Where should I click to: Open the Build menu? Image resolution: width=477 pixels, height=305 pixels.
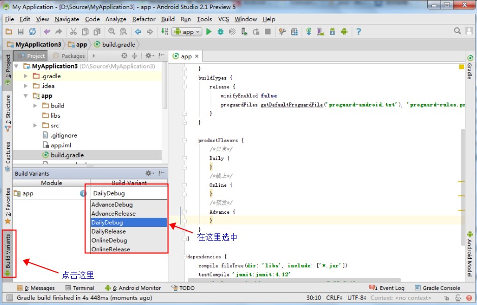[168, 19]
